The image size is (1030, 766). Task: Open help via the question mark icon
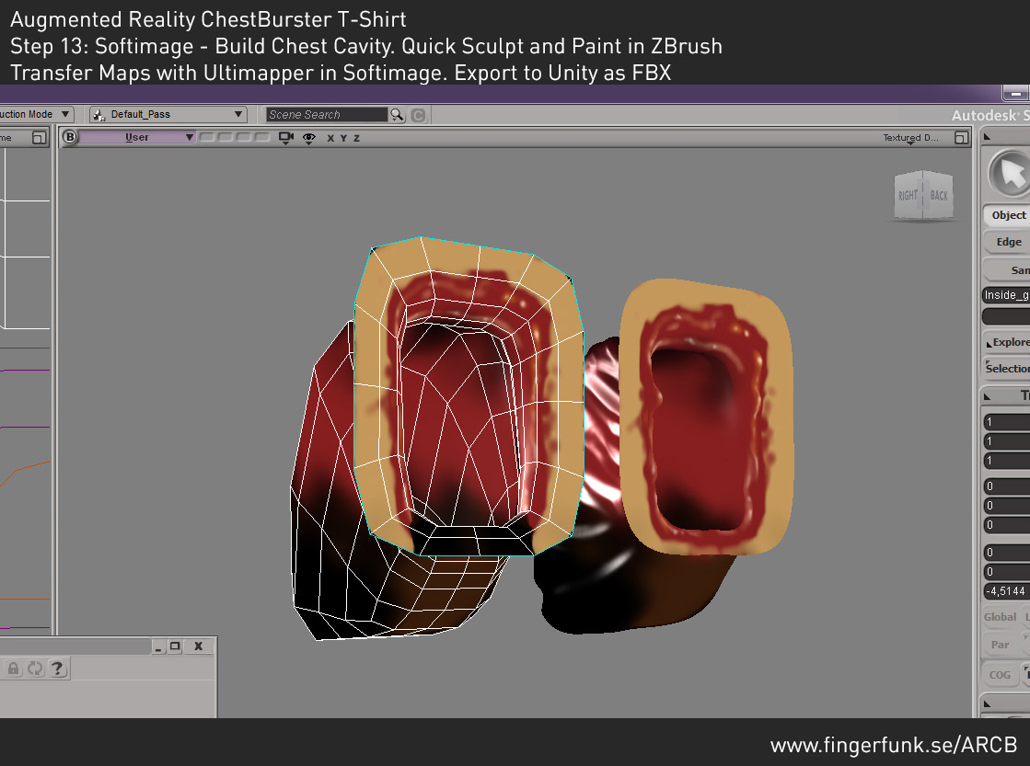click(x=58, y=669)
